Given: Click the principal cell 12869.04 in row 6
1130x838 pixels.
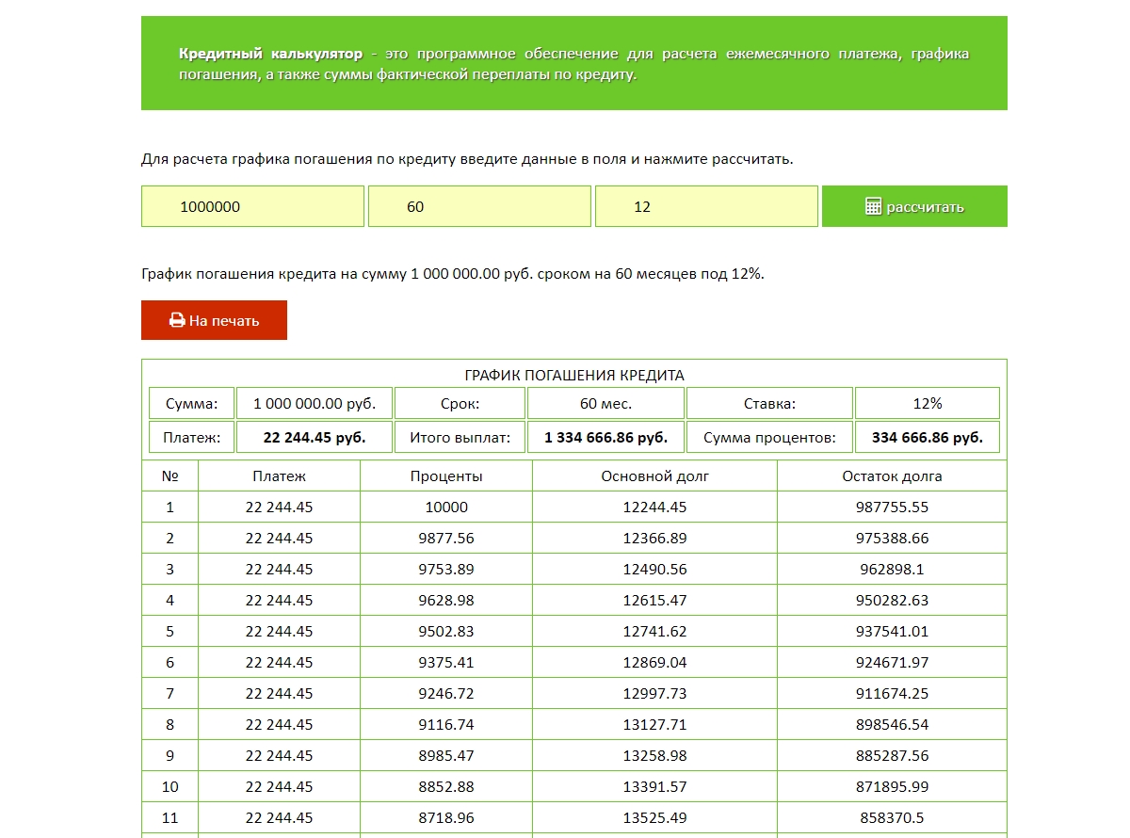Looking at the screenshot, I should [654, 663].
